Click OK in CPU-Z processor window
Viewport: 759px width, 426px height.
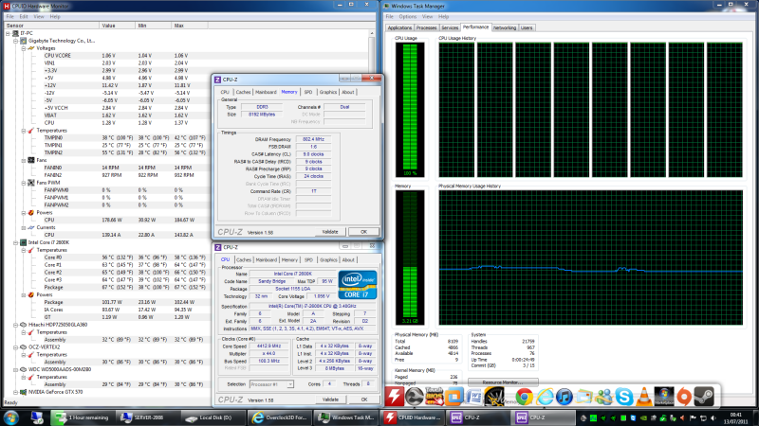pos(363,399)
